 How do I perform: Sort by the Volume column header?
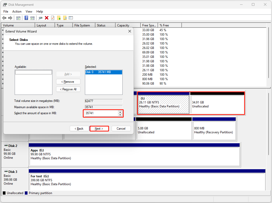coord(18,25)
